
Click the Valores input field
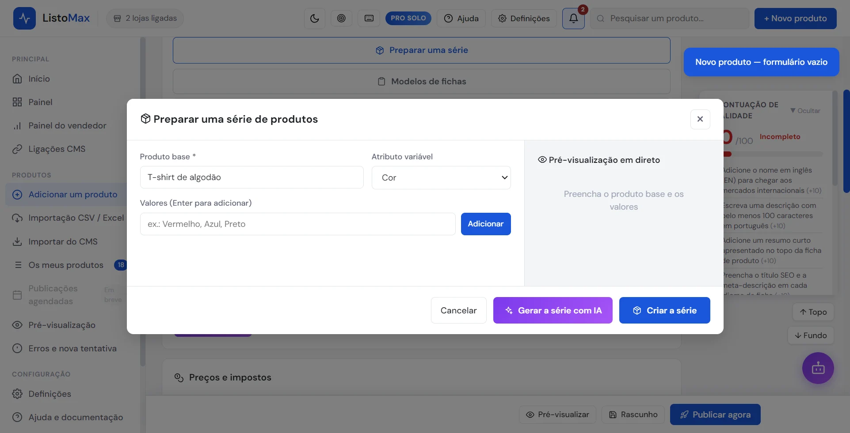click(x=298, y=224)
